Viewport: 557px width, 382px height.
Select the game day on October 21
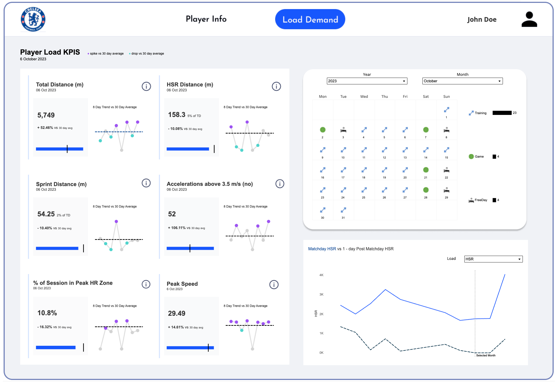[426, 170]
